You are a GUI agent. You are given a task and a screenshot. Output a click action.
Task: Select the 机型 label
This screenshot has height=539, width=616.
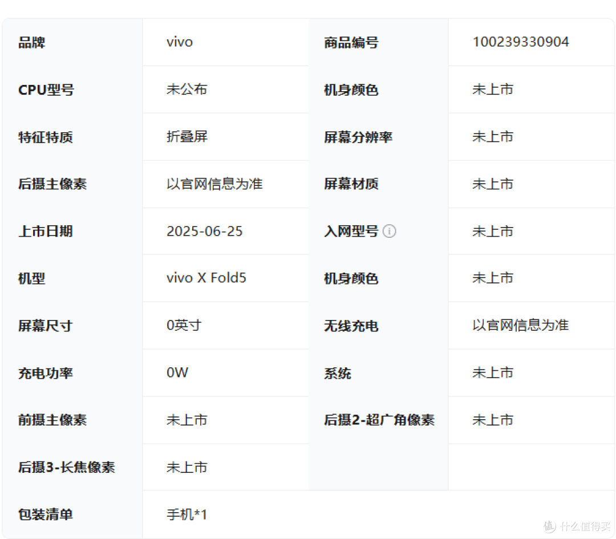click(x=31, y=278)
